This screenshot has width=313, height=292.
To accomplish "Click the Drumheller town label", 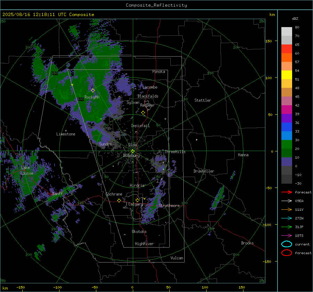I will (x=204, y=171).
